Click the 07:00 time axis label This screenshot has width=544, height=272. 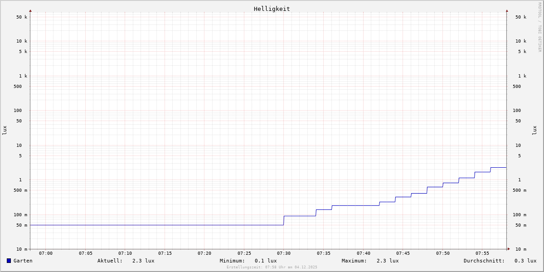pyautogui.click(x=46, y=253)
